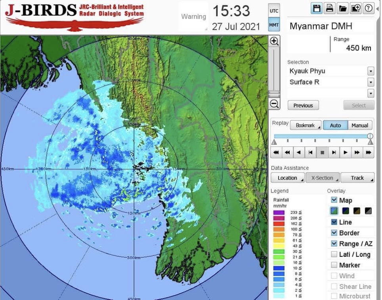This screenshot has height=300, width=382.
Task: Select the dark blue map color swatch
Action: point(346,211)
